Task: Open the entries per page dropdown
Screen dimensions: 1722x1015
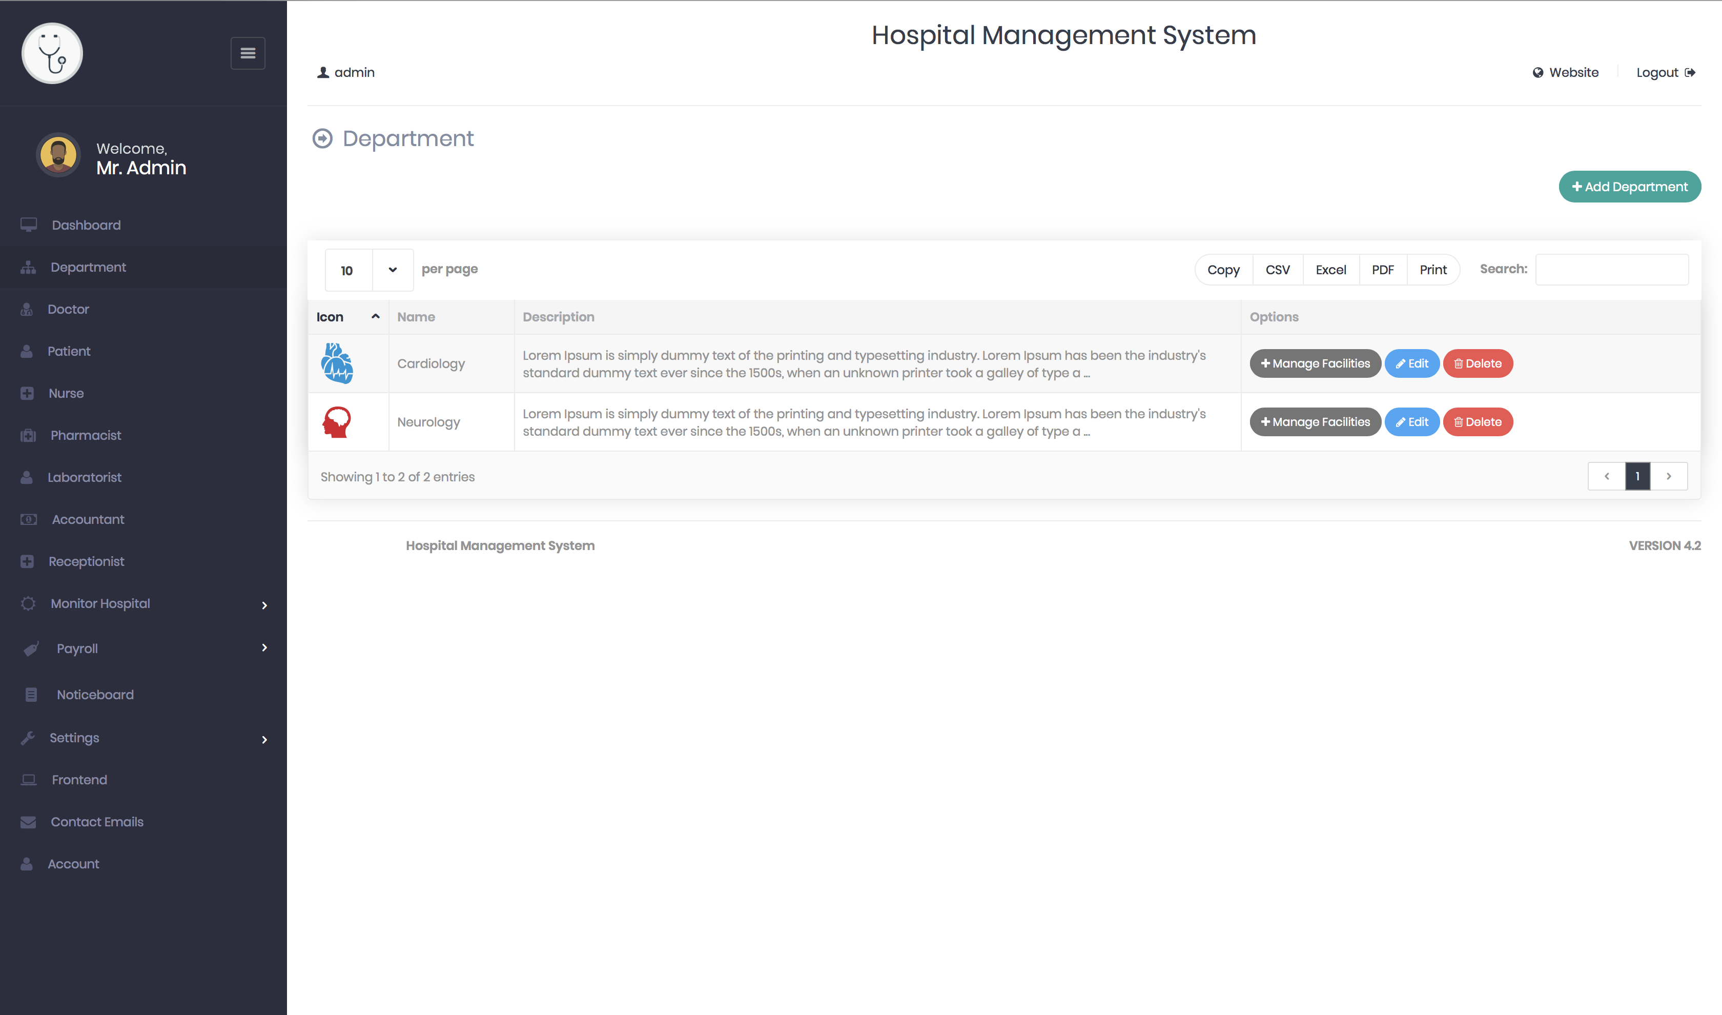Action: (x=369, y=270)
